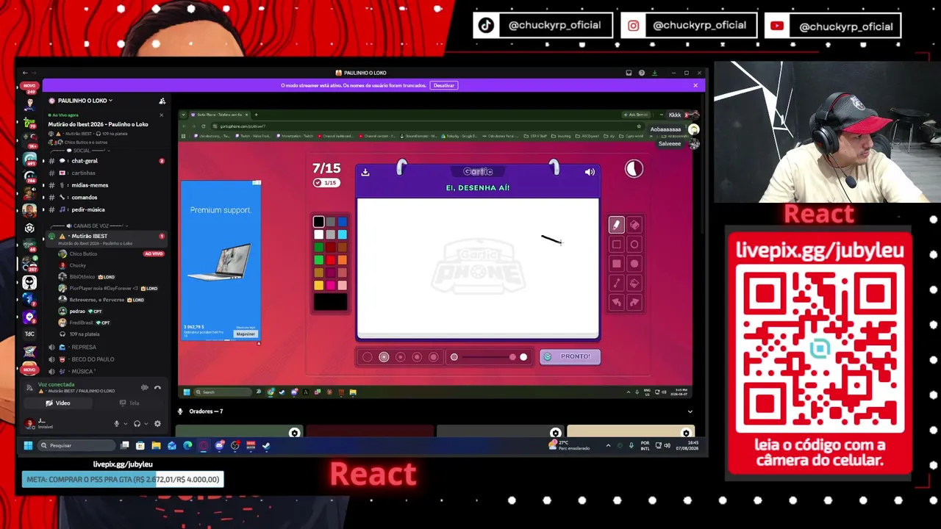This screenshot has height=529, width=941.
Task: Open the TdC server icon in Discord sidebar
Action: 29,334
